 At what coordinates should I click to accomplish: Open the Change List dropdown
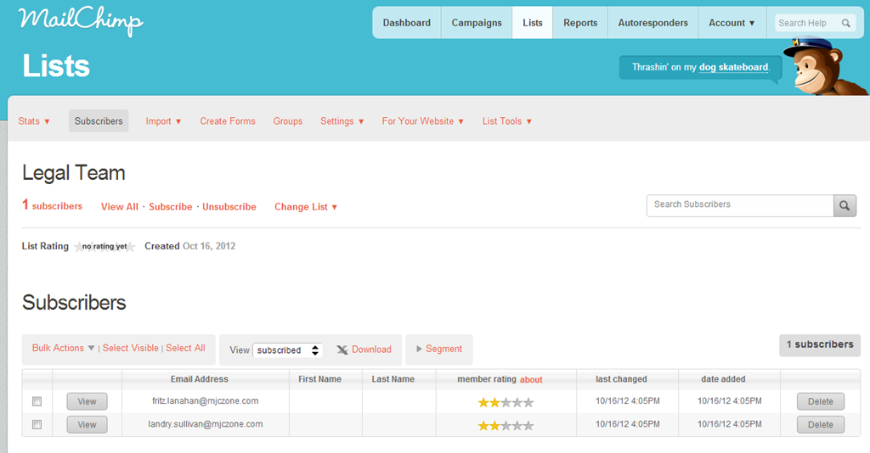click(306, 207)
